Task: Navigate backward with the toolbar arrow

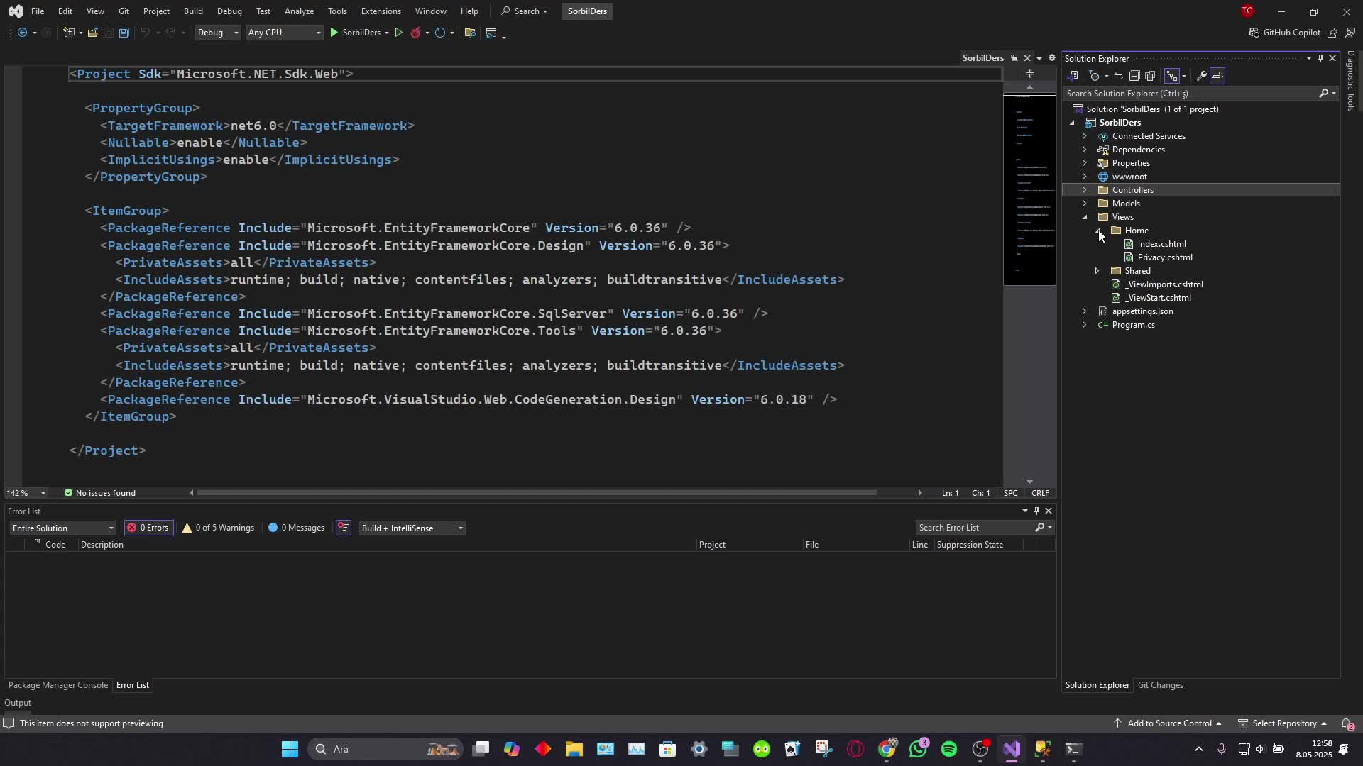Action: click(22, 33)
